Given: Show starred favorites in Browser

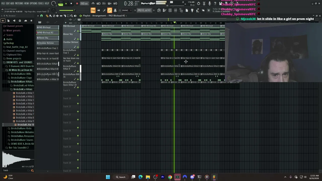Looking at the screenshot, I should tap(31, 21).
